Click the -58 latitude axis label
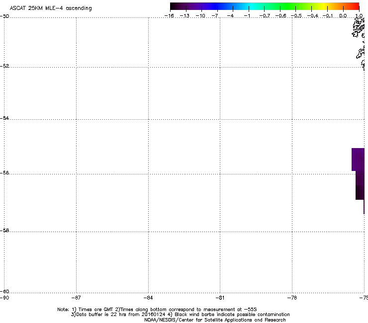368x323 pixels. 4,231
